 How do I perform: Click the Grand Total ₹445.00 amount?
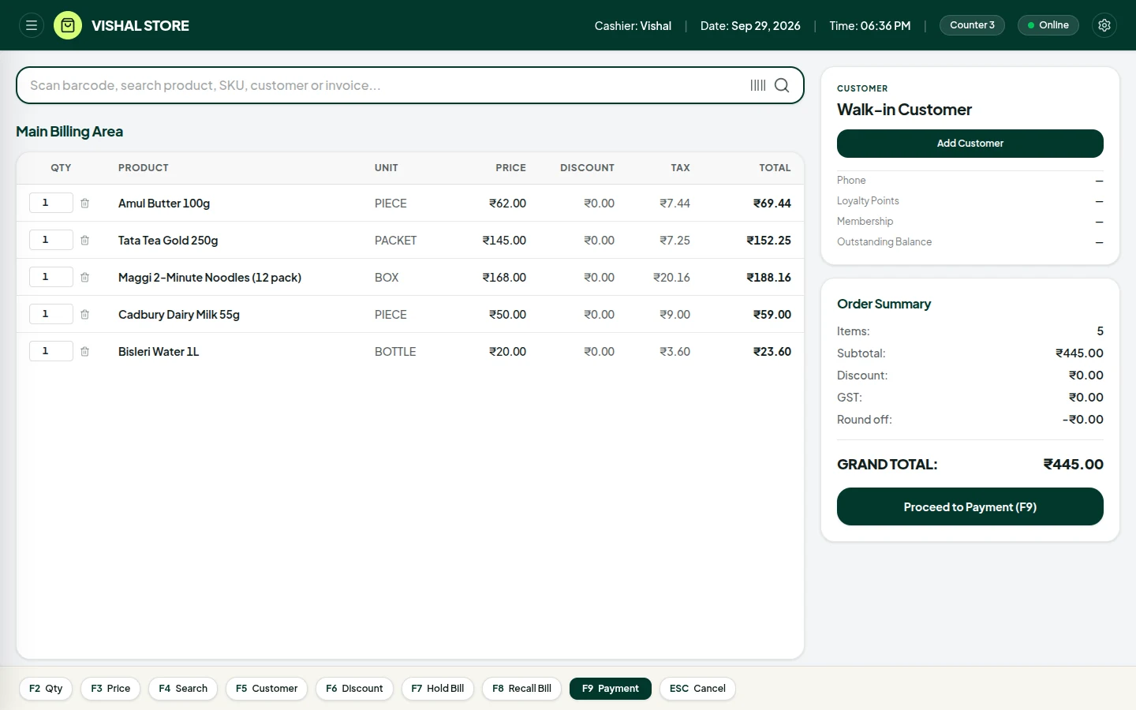(x=1073, y=465)
